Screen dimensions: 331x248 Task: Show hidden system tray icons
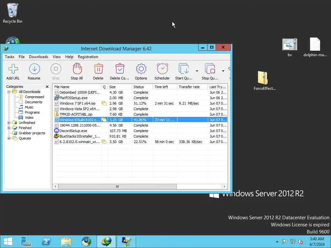pos(277,242)
